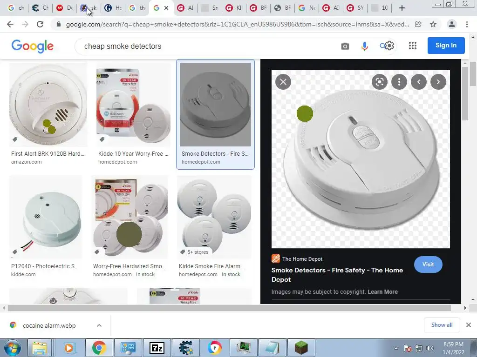Viewport: 477px width, 357px height.
Task: Open 7-Zip from the taskbar
Action: pyautogui.click(x=157, y=348)
